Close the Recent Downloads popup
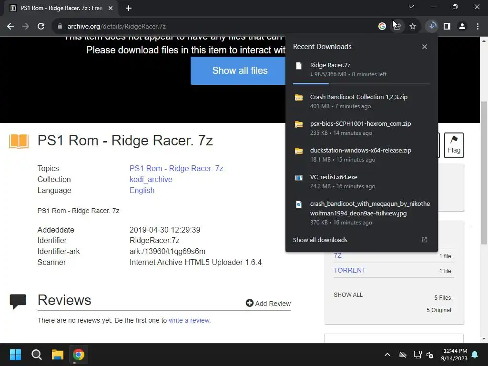 (x=425, y=47)
